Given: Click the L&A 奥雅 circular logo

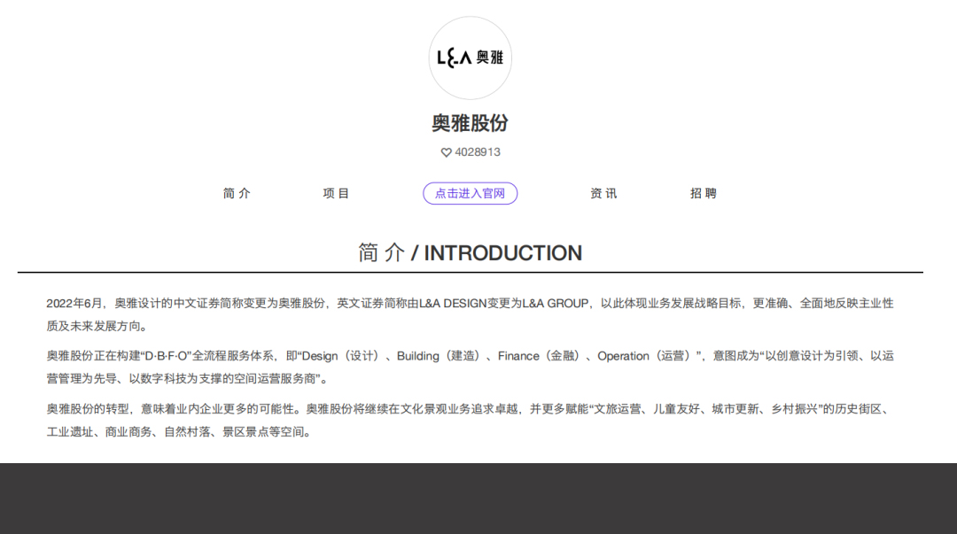Looking at the screenshot, I should (470, 58).
